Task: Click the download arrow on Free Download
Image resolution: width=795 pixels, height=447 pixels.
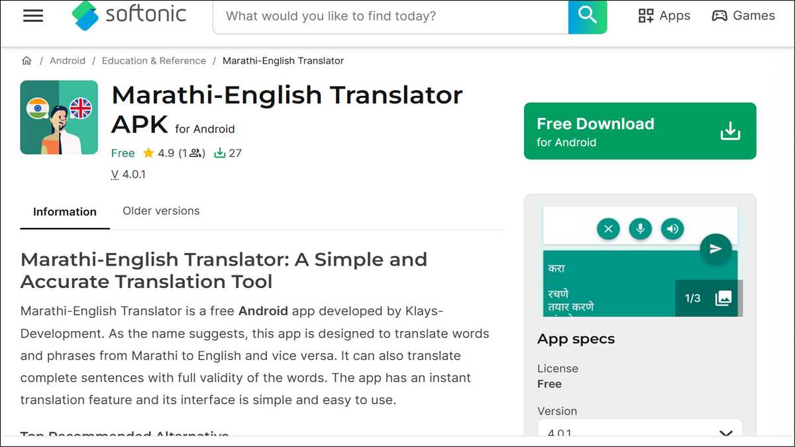Action: (730, 131)
